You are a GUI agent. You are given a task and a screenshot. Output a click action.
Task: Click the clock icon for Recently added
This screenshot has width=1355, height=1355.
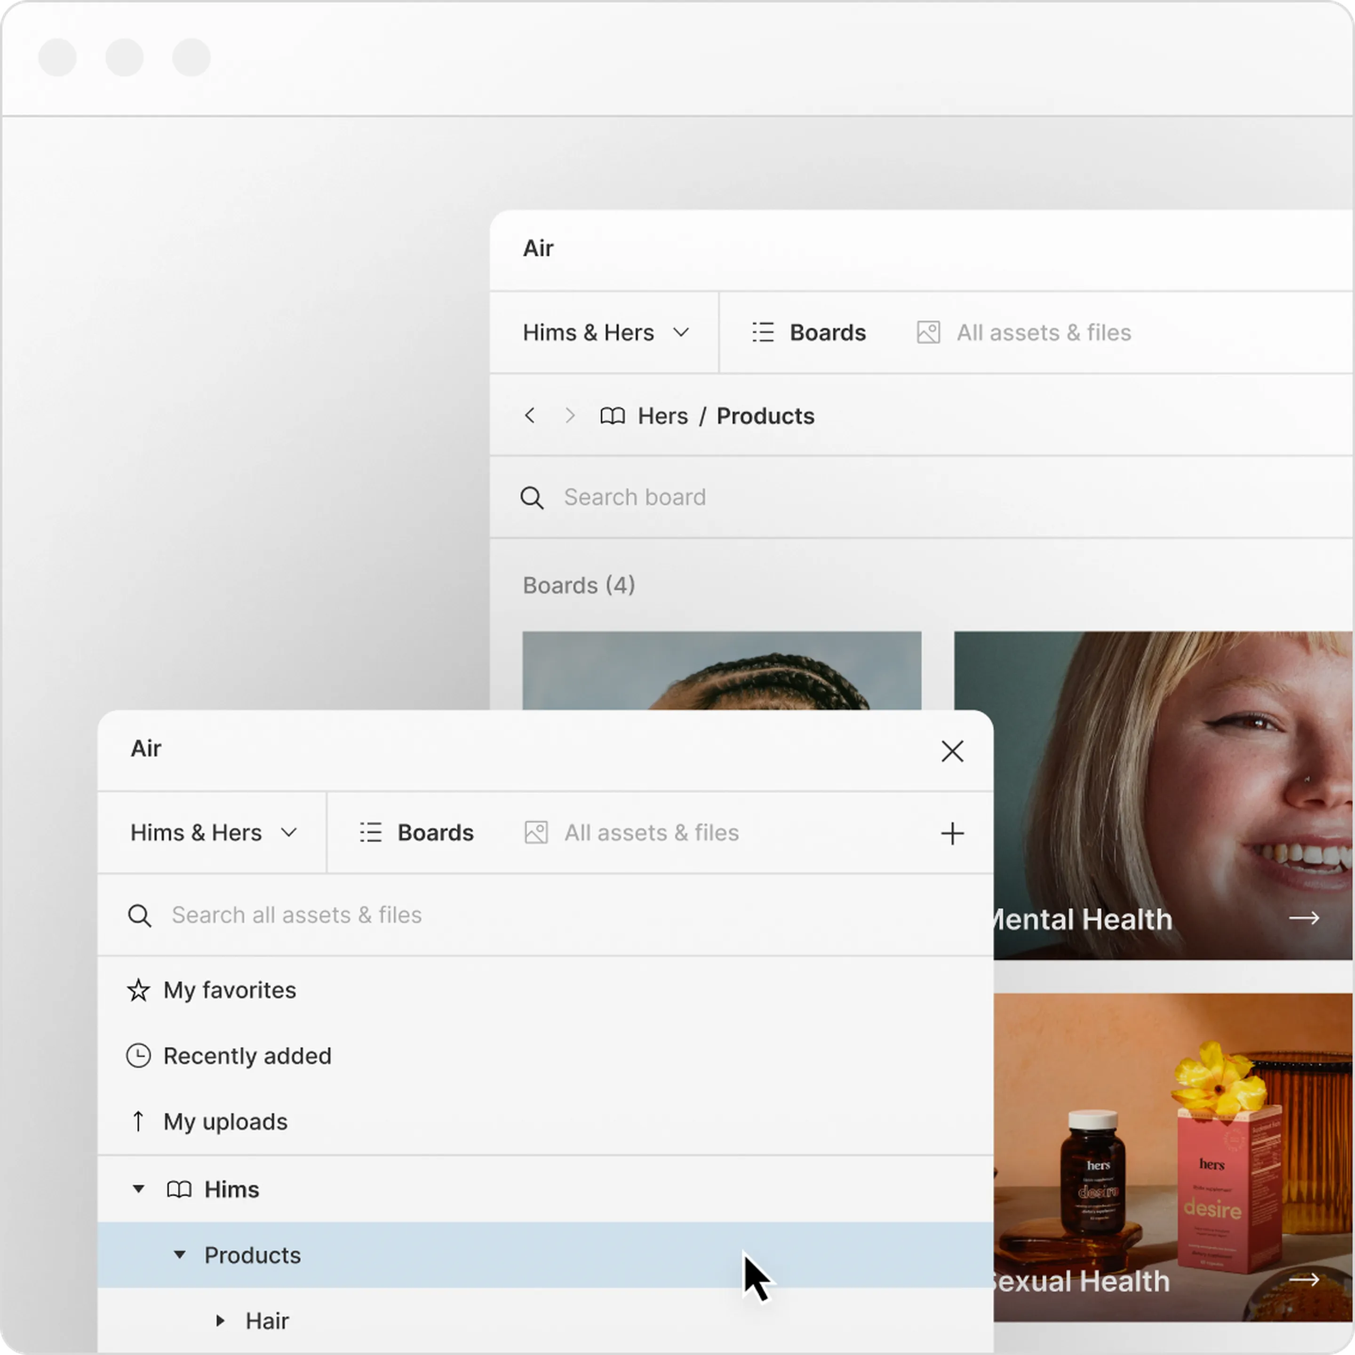(x=138, y=1055)
